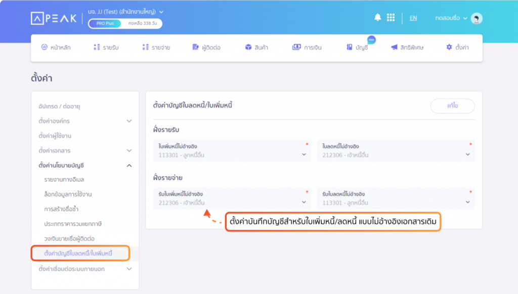Click the รายจ่าย expense icon
Screen dimensions: 518x294
[145, 47]
